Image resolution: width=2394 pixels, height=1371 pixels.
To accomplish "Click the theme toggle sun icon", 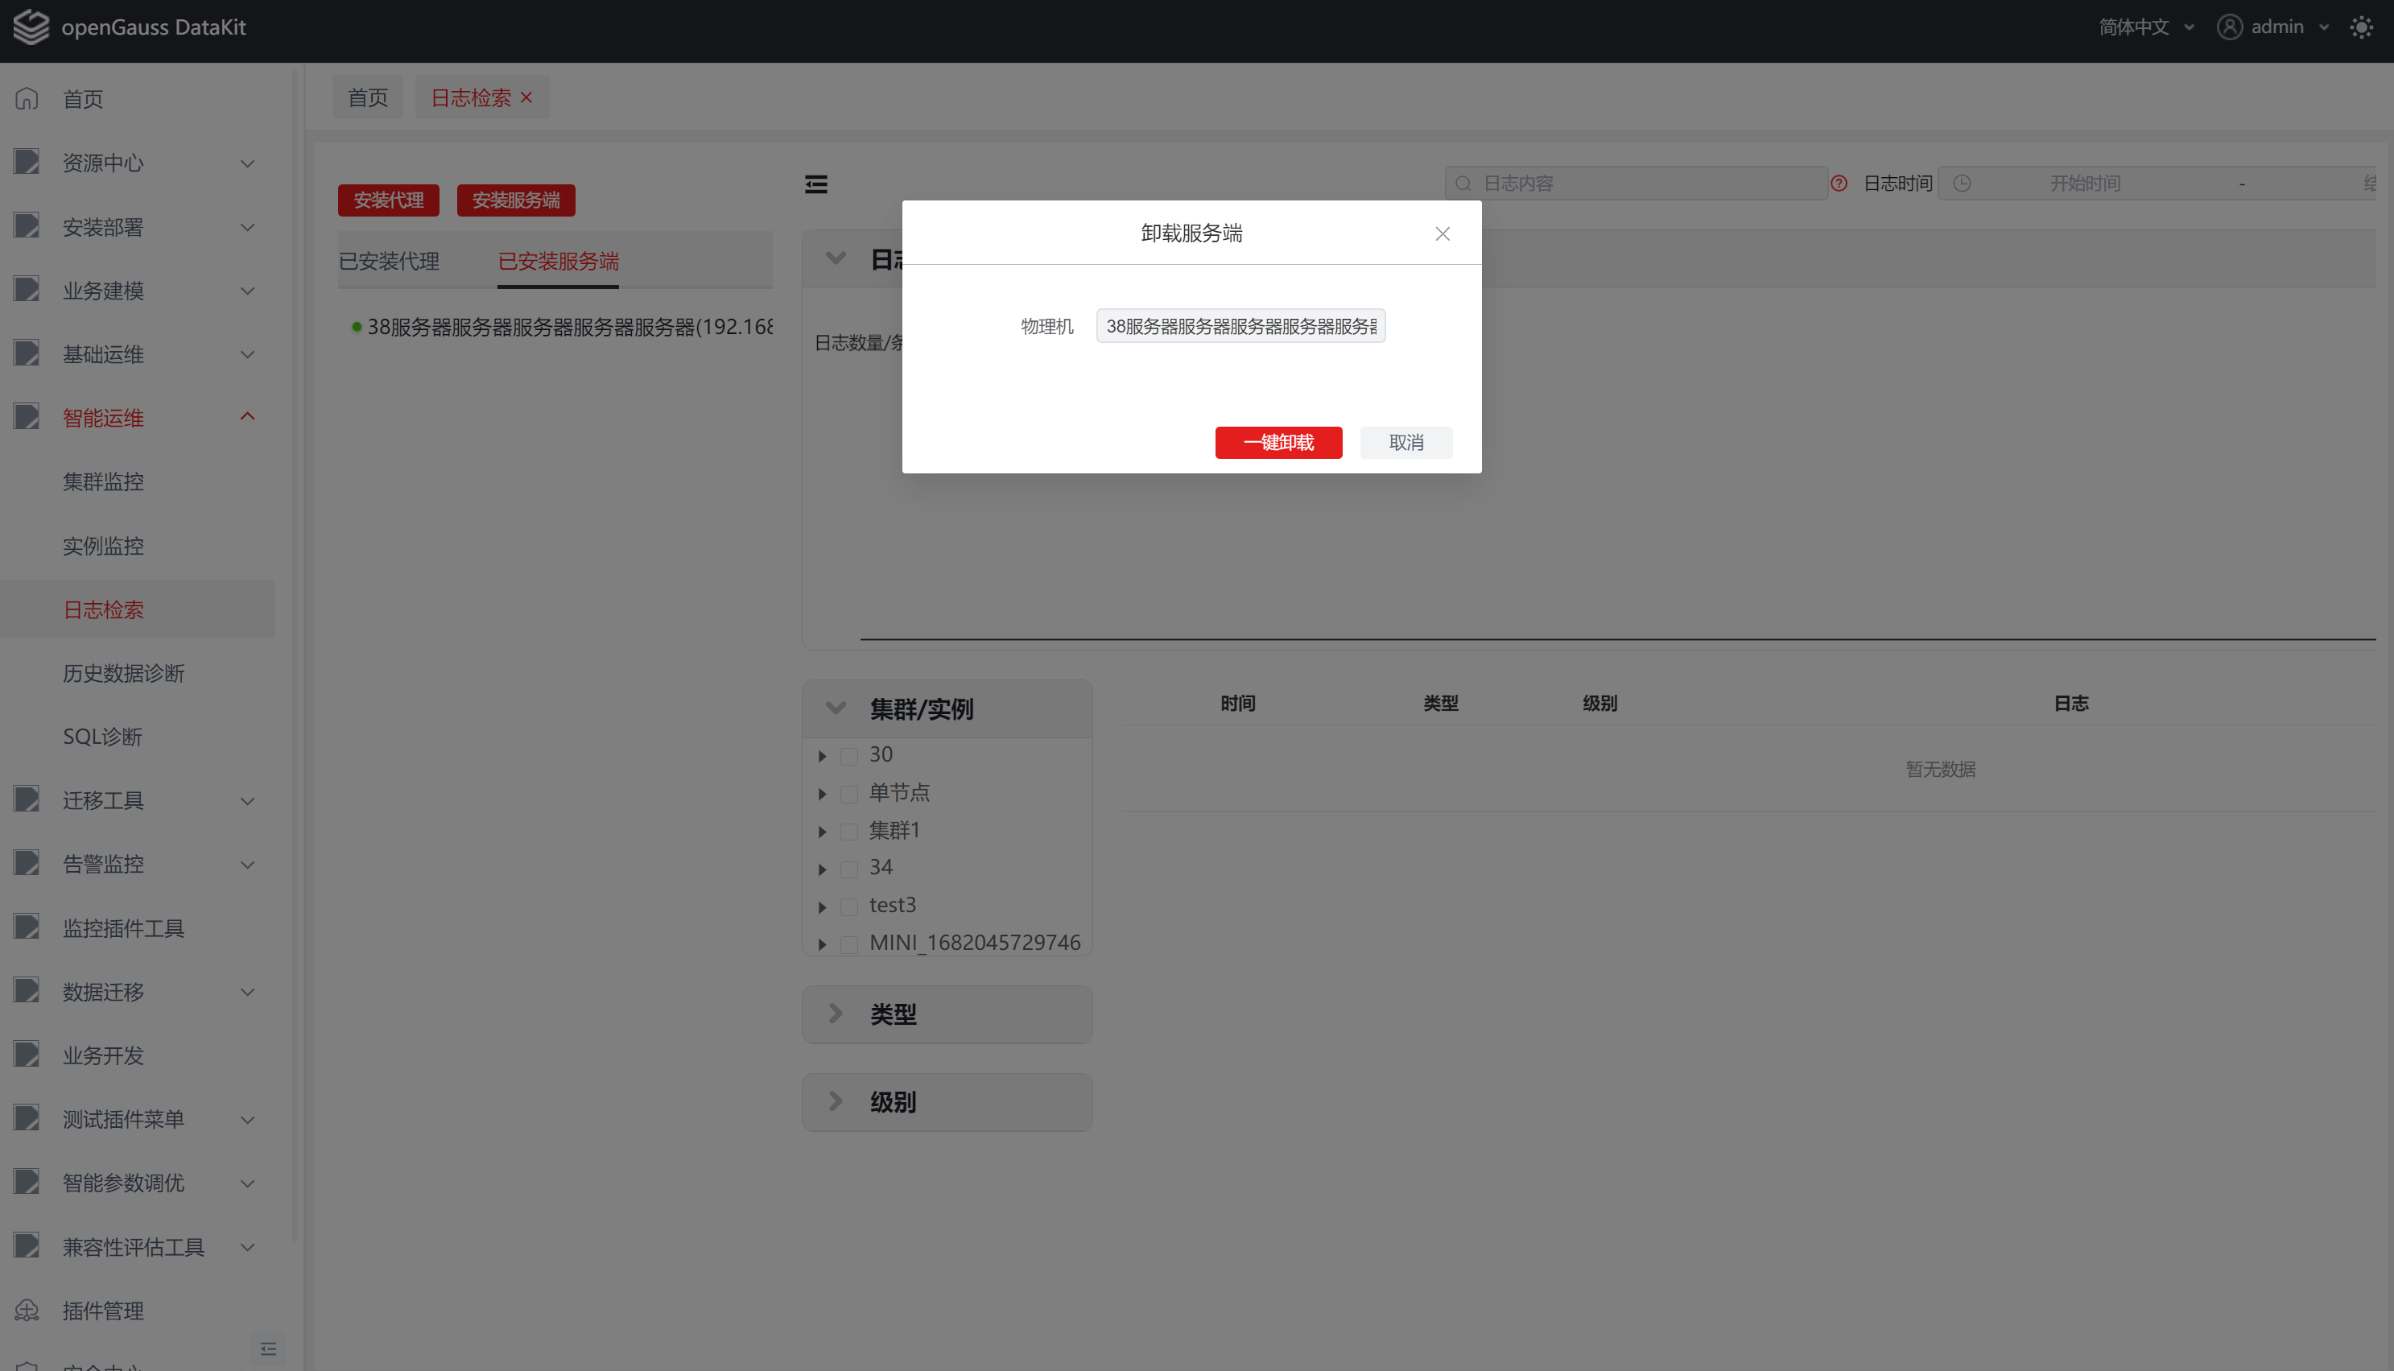I will coord(2360,27).
